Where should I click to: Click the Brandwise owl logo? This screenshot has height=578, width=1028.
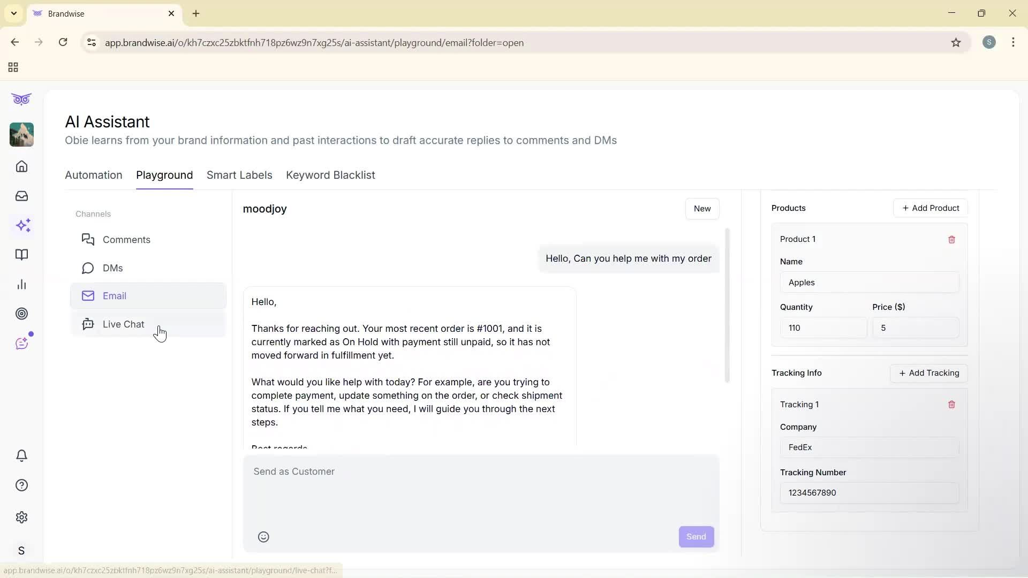[x=21, y=99]
